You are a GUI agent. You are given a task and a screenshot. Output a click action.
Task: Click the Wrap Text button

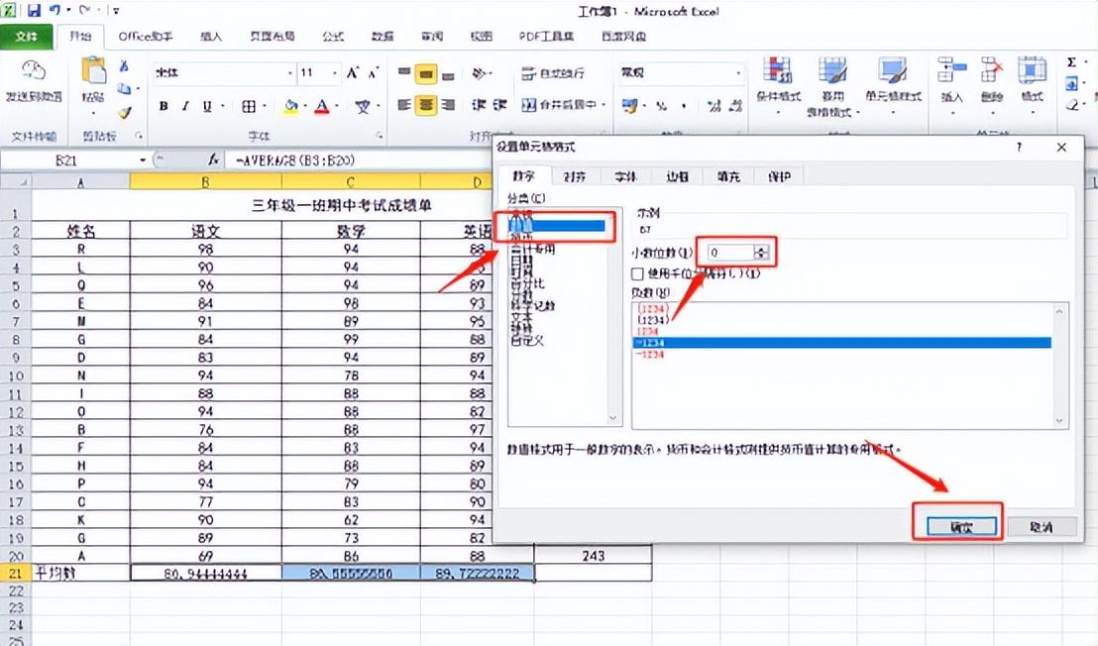(554, 72)
